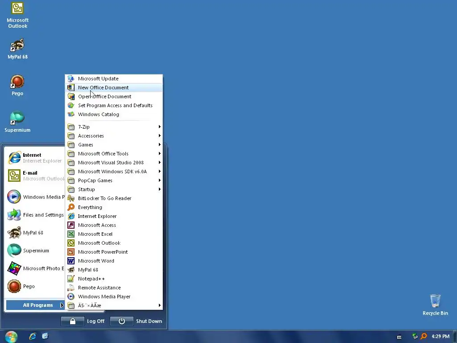
Task: Click the Everything search program icon
Action: pyautogui.click(x=71, y=207)
